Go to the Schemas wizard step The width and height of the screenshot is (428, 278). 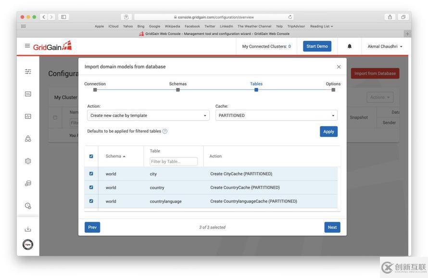click(178, 87)
